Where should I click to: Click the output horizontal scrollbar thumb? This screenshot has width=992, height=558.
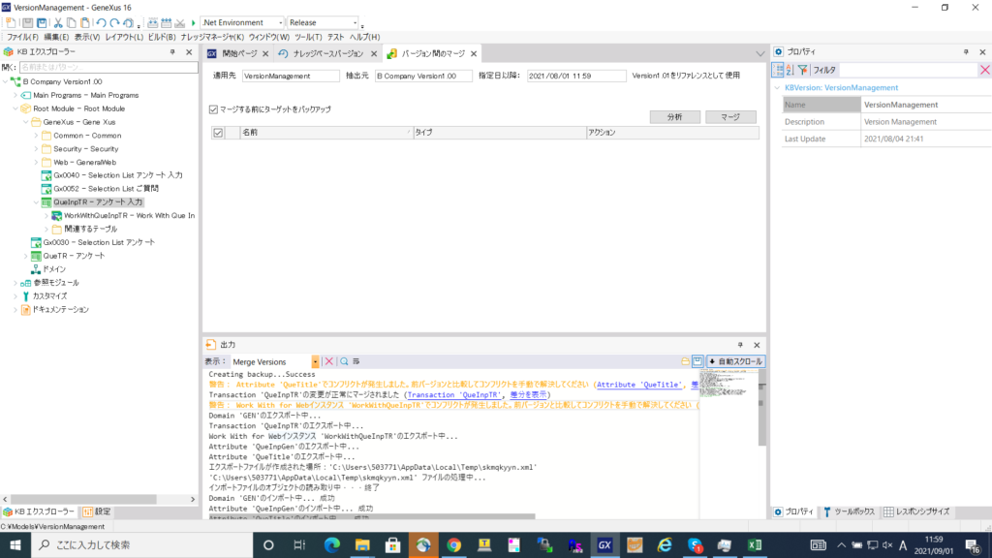coord(372,517)
